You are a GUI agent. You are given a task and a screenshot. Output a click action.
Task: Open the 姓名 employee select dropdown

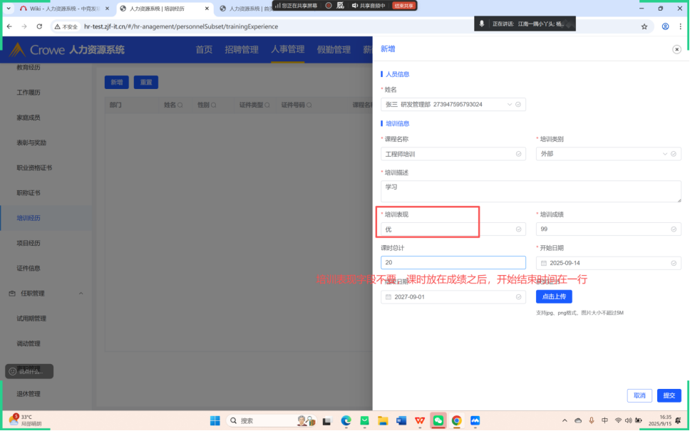click(x=453, y=104)
